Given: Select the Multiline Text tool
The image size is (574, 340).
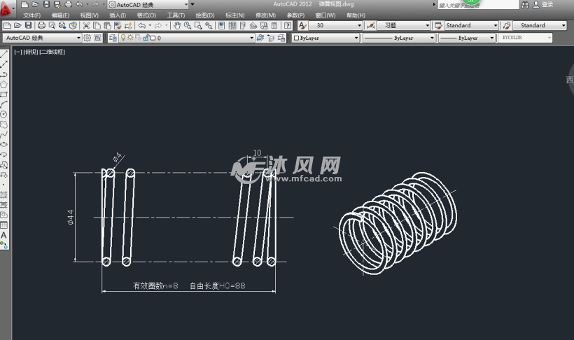Looking at the screenshot, I should click(x=4, y=235).
